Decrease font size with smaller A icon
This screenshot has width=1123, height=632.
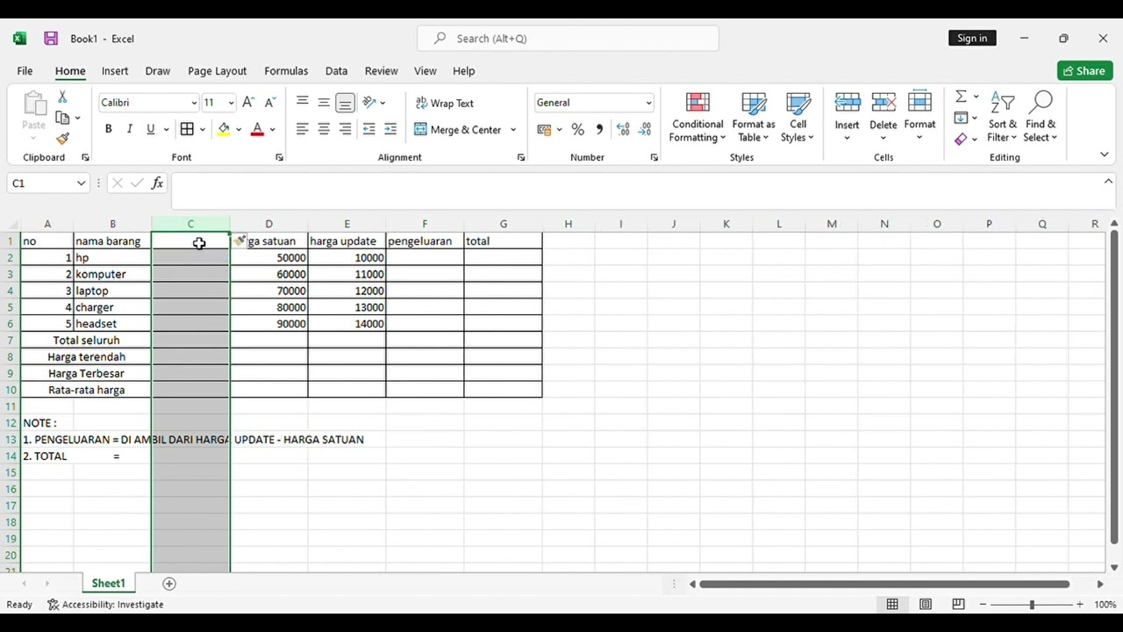[270, 103]
